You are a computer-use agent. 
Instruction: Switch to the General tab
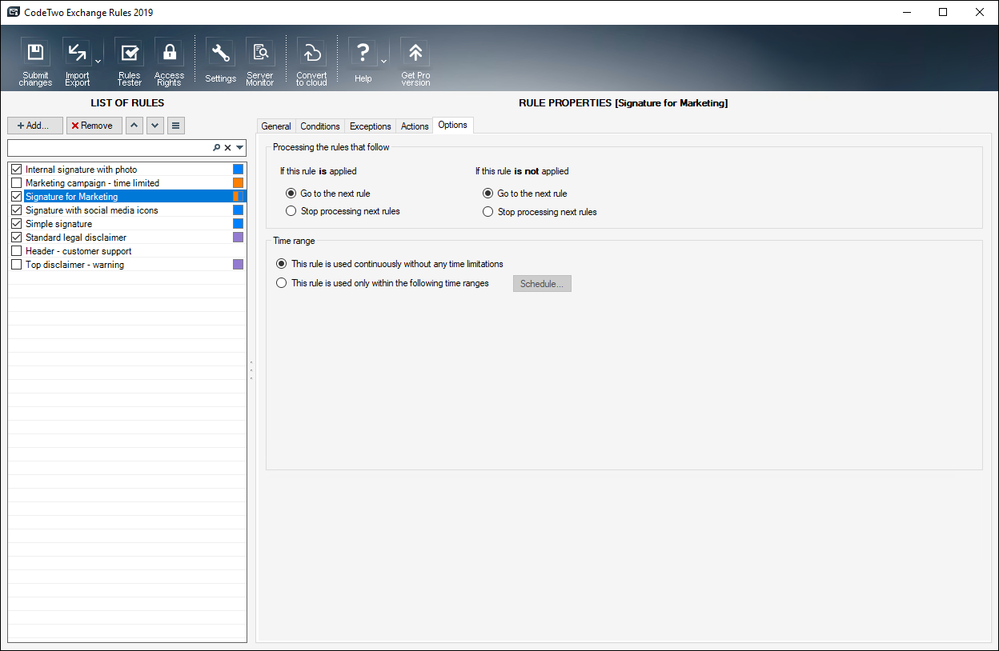point(276,126)
